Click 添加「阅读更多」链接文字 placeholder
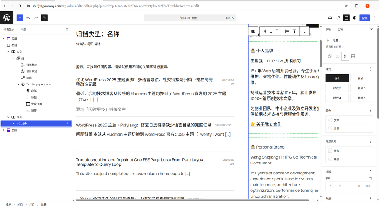The image size is (379, 207). coord(101,109)
